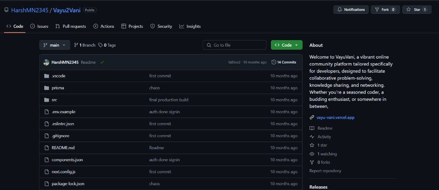Open the prisma folder
This screenshot has height=190, width=439.
tap(58, 88)
